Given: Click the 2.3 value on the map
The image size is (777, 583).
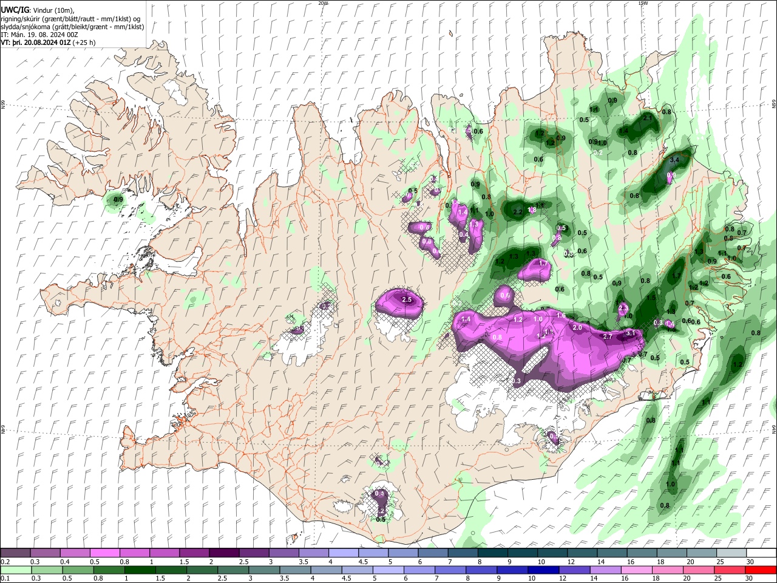Looking at the screenshot, I should coord(623,309).
